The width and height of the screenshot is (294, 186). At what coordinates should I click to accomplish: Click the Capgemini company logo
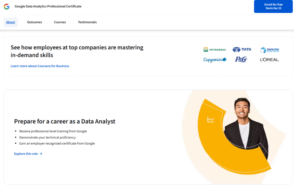click(x=214, y=60)
